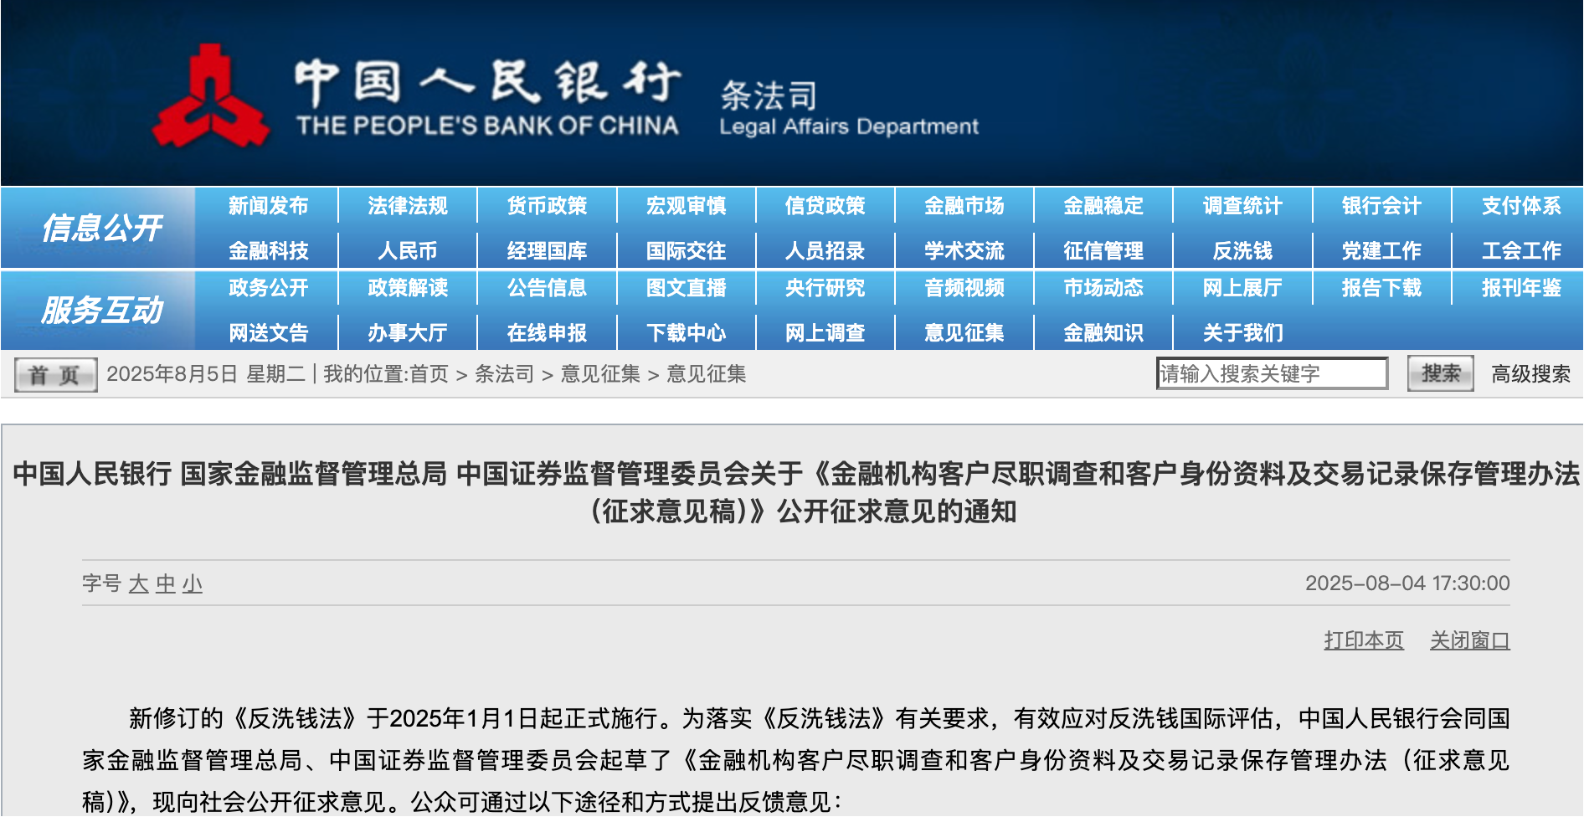Go to 金融稳定 section

[x=1103, y=206]
